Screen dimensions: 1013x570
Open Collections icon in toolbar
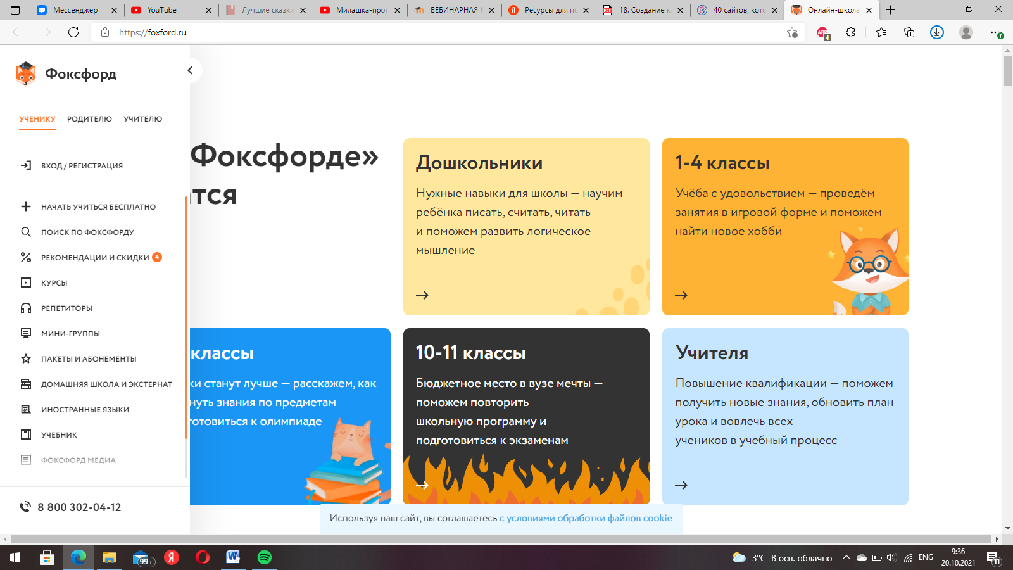coord(909,32)
